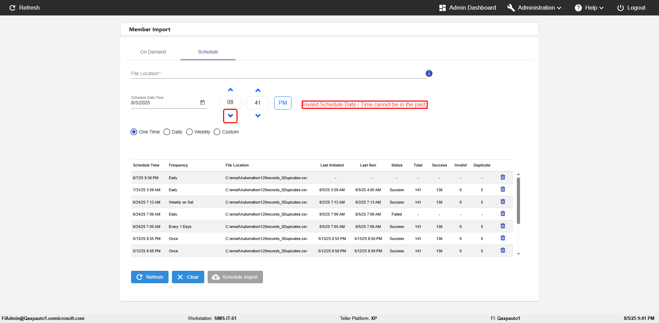The image size is (659, 323).
Task: Switch to the On Demand tab
Action: [153, 52]
